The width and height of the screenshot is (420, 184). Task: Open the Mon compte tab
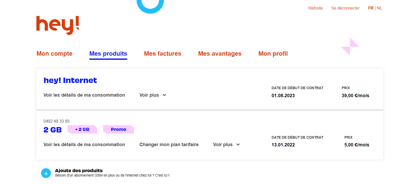pos(54,54)
